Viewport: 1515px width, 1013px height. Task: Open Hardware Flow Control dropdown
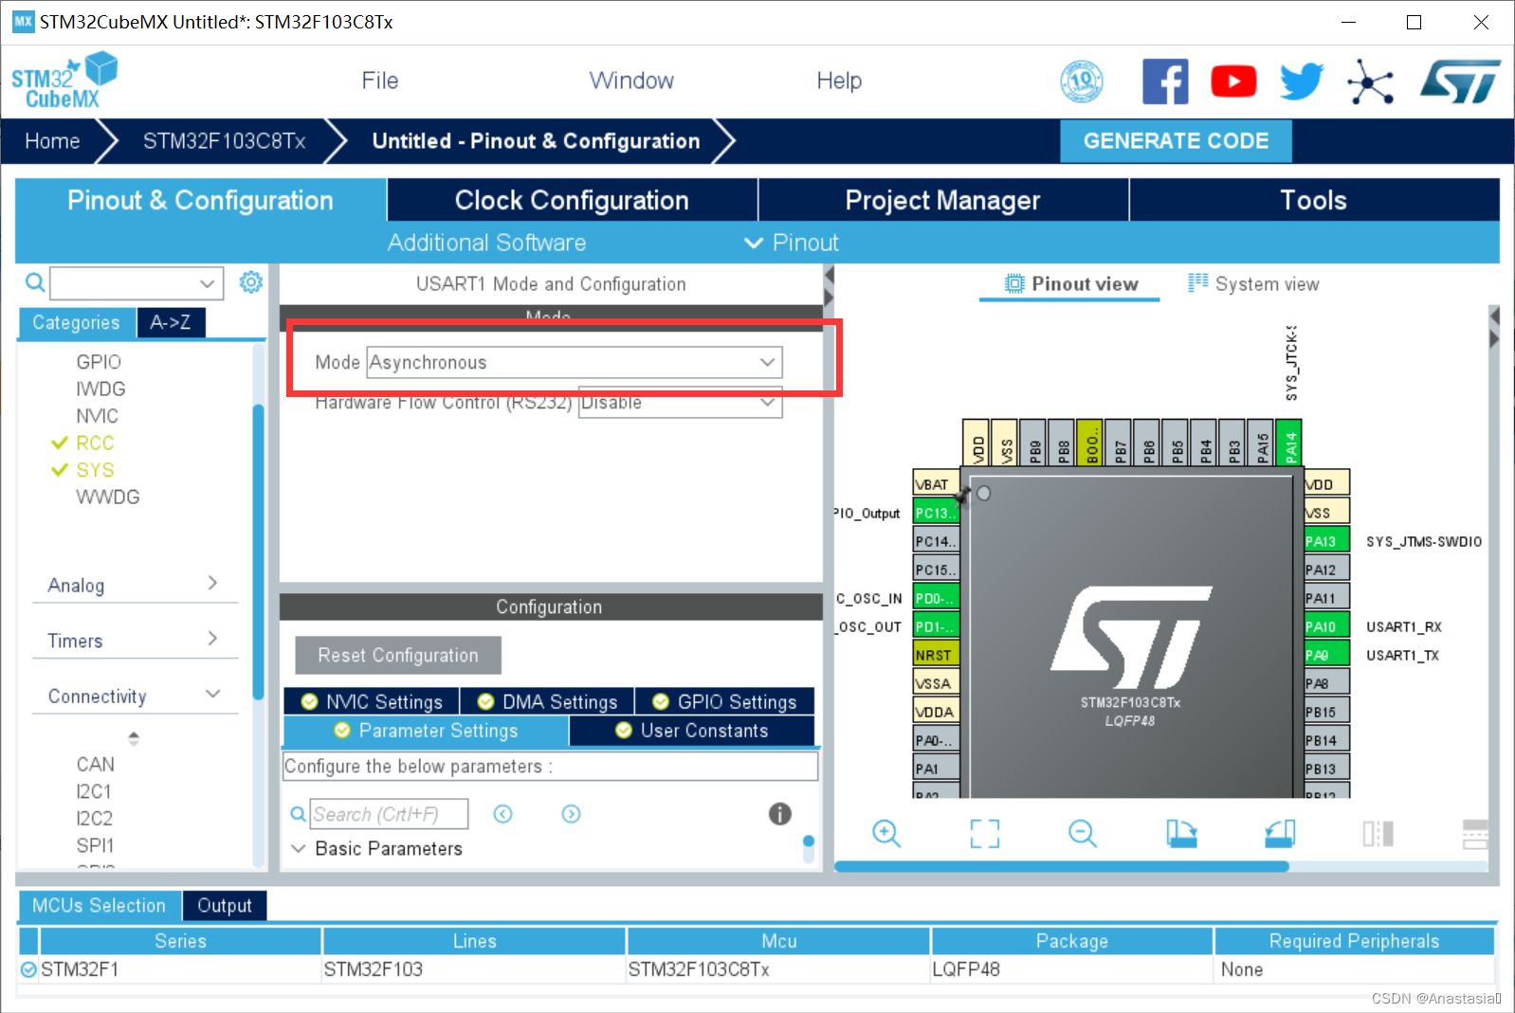[680, 402]
